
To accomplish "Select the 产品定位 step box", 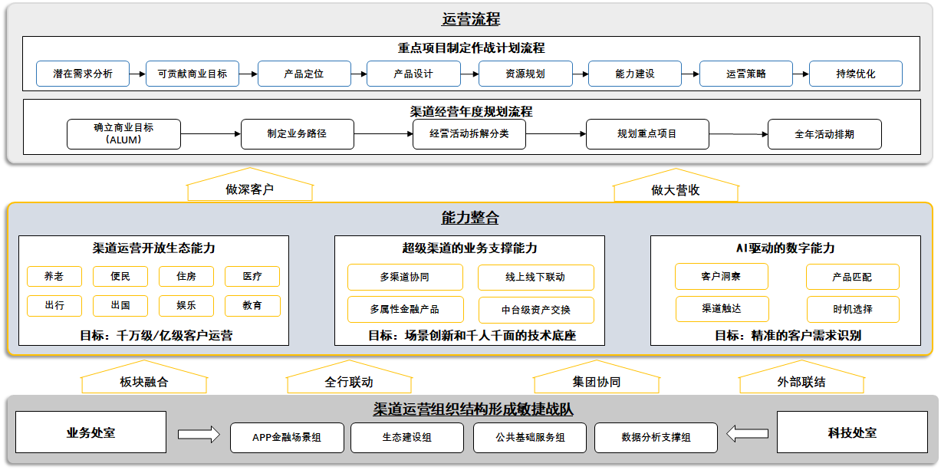I will pyautogui.click(x=304, y=74).
